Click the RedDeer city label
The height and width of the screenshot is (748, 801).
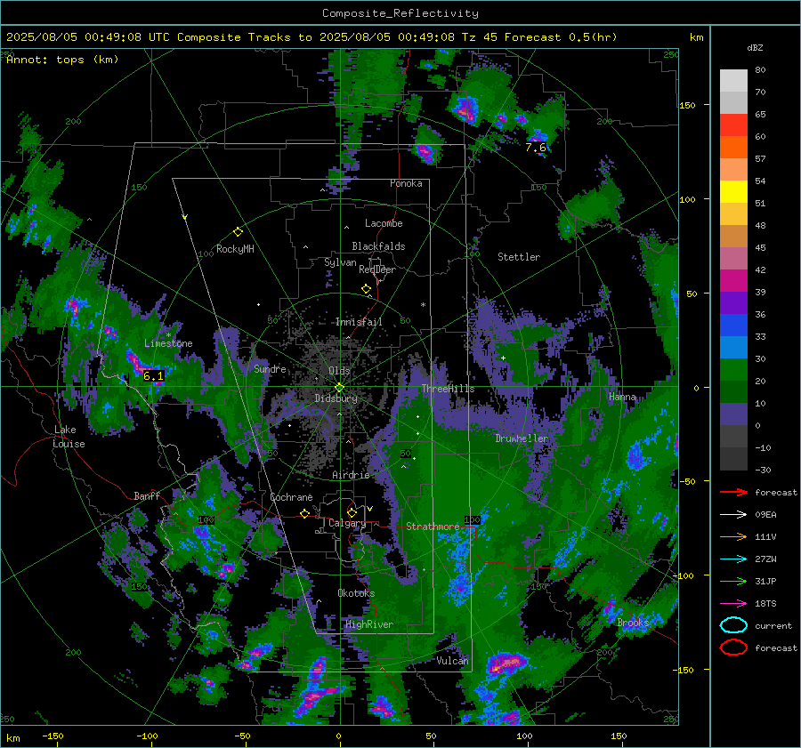[377, 269]
